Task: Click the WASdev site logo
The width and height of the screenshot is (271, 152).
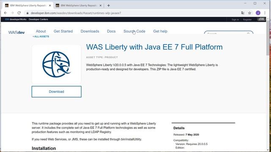Action: 17,32
